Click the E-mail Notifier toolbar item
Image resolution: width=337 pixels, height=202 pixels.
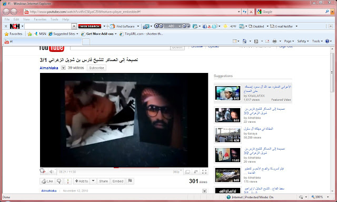click(282, 26)
